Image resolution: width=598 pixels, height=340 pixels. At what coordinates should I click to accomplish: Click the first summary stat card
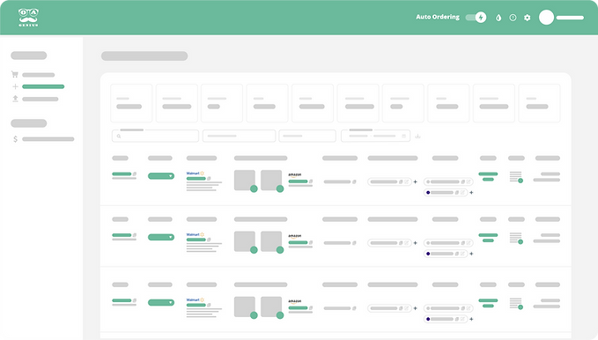coord(131,103)
